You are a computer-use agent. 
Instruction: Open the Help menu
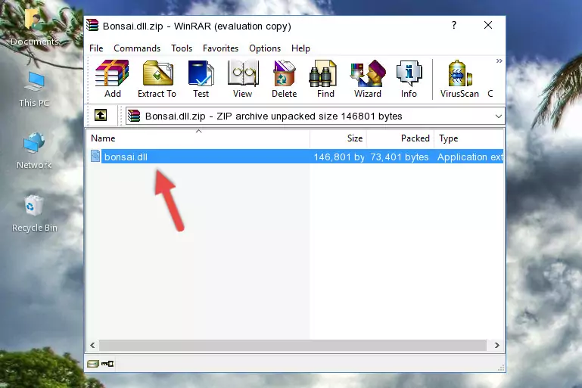(x=300, y=48)
